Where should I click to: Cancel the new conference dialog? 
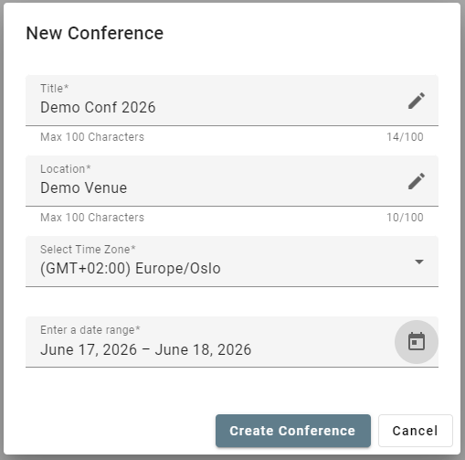pos(416,431)
